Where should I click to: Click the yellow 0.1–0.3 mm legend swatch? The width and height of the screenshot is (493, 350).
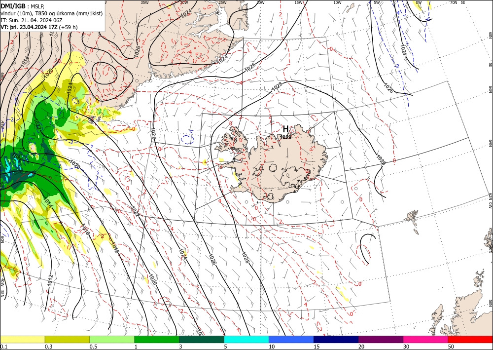point(22,339)
